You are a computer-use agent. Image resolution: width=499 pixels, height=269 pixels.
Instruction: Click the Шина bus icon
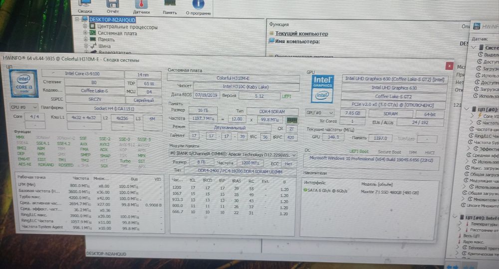[x=93, y=46]
